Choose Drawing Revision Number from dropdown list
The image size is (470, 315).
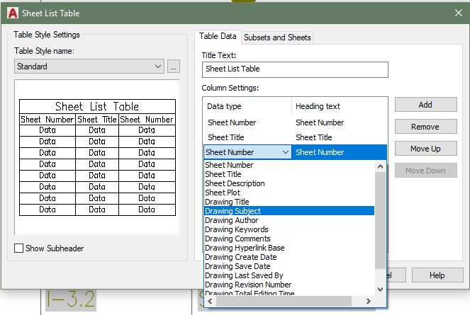point(289,285)
